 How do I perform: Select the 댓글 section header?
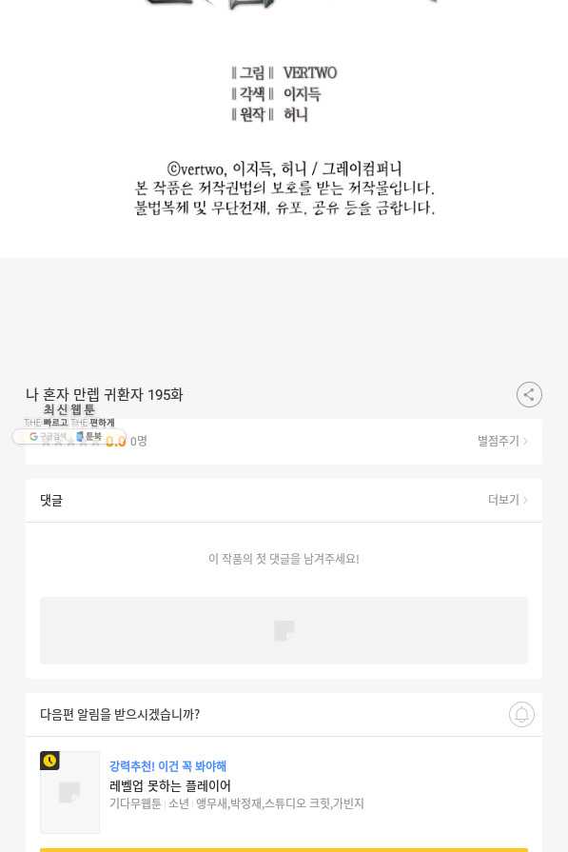click(x=51, y=500)
